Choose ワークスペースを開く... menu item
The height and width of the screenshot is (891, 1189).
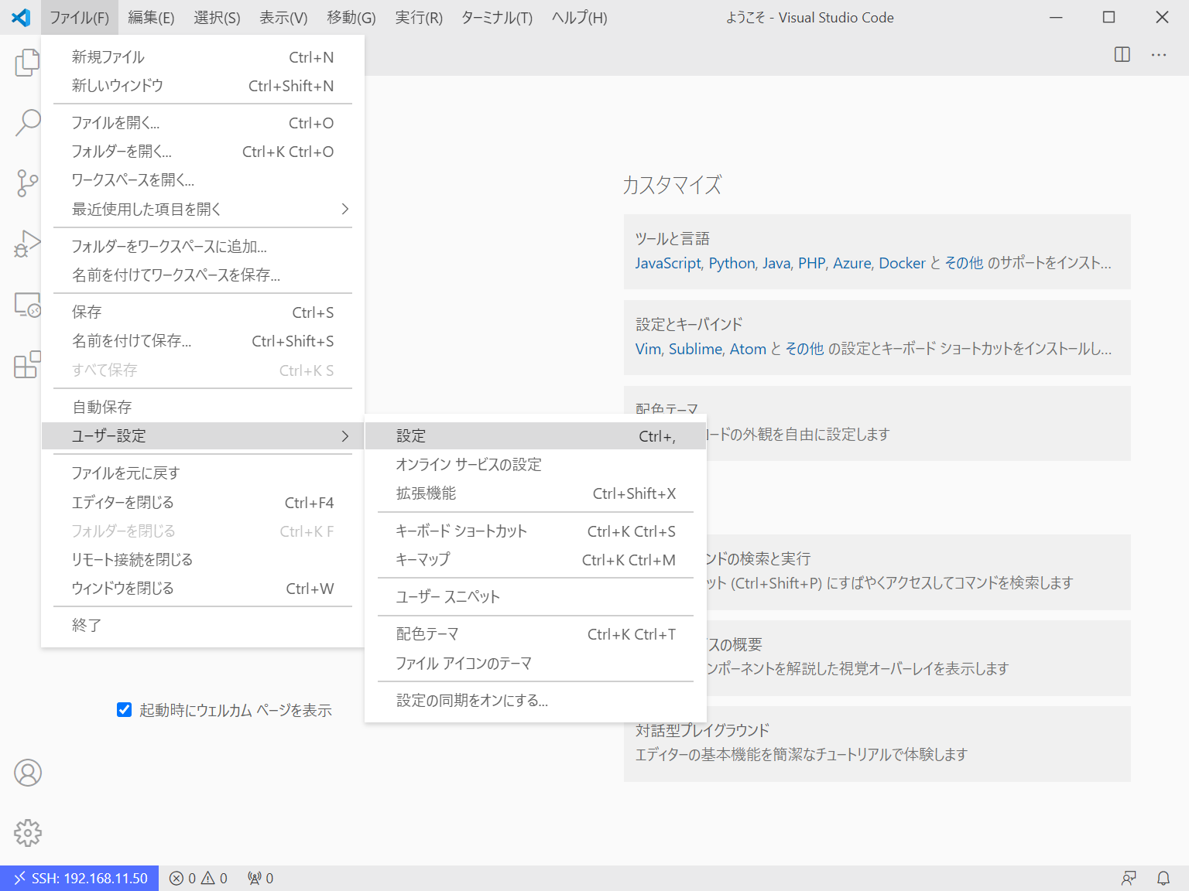203,179
